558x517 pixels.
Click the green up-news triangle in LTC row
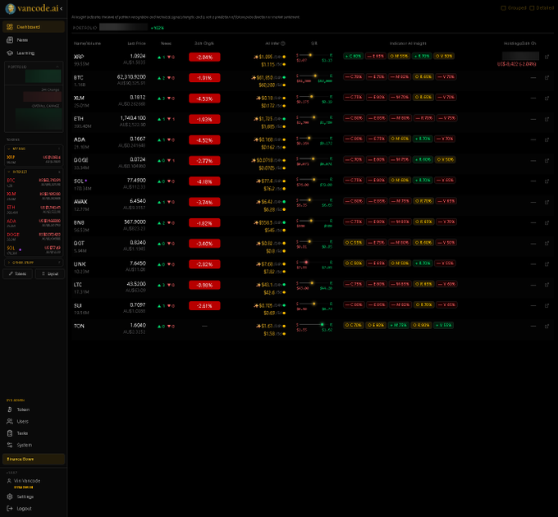[159, 285]
